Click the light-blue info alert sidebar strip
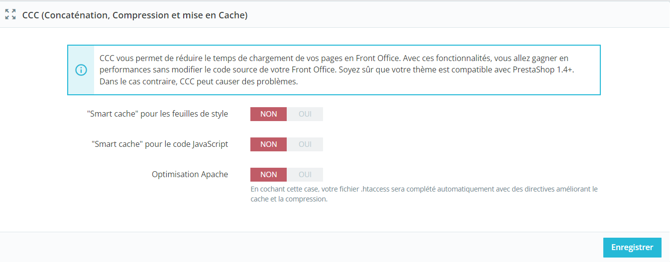This screenshot has width=670, height=262. point(81,70)
